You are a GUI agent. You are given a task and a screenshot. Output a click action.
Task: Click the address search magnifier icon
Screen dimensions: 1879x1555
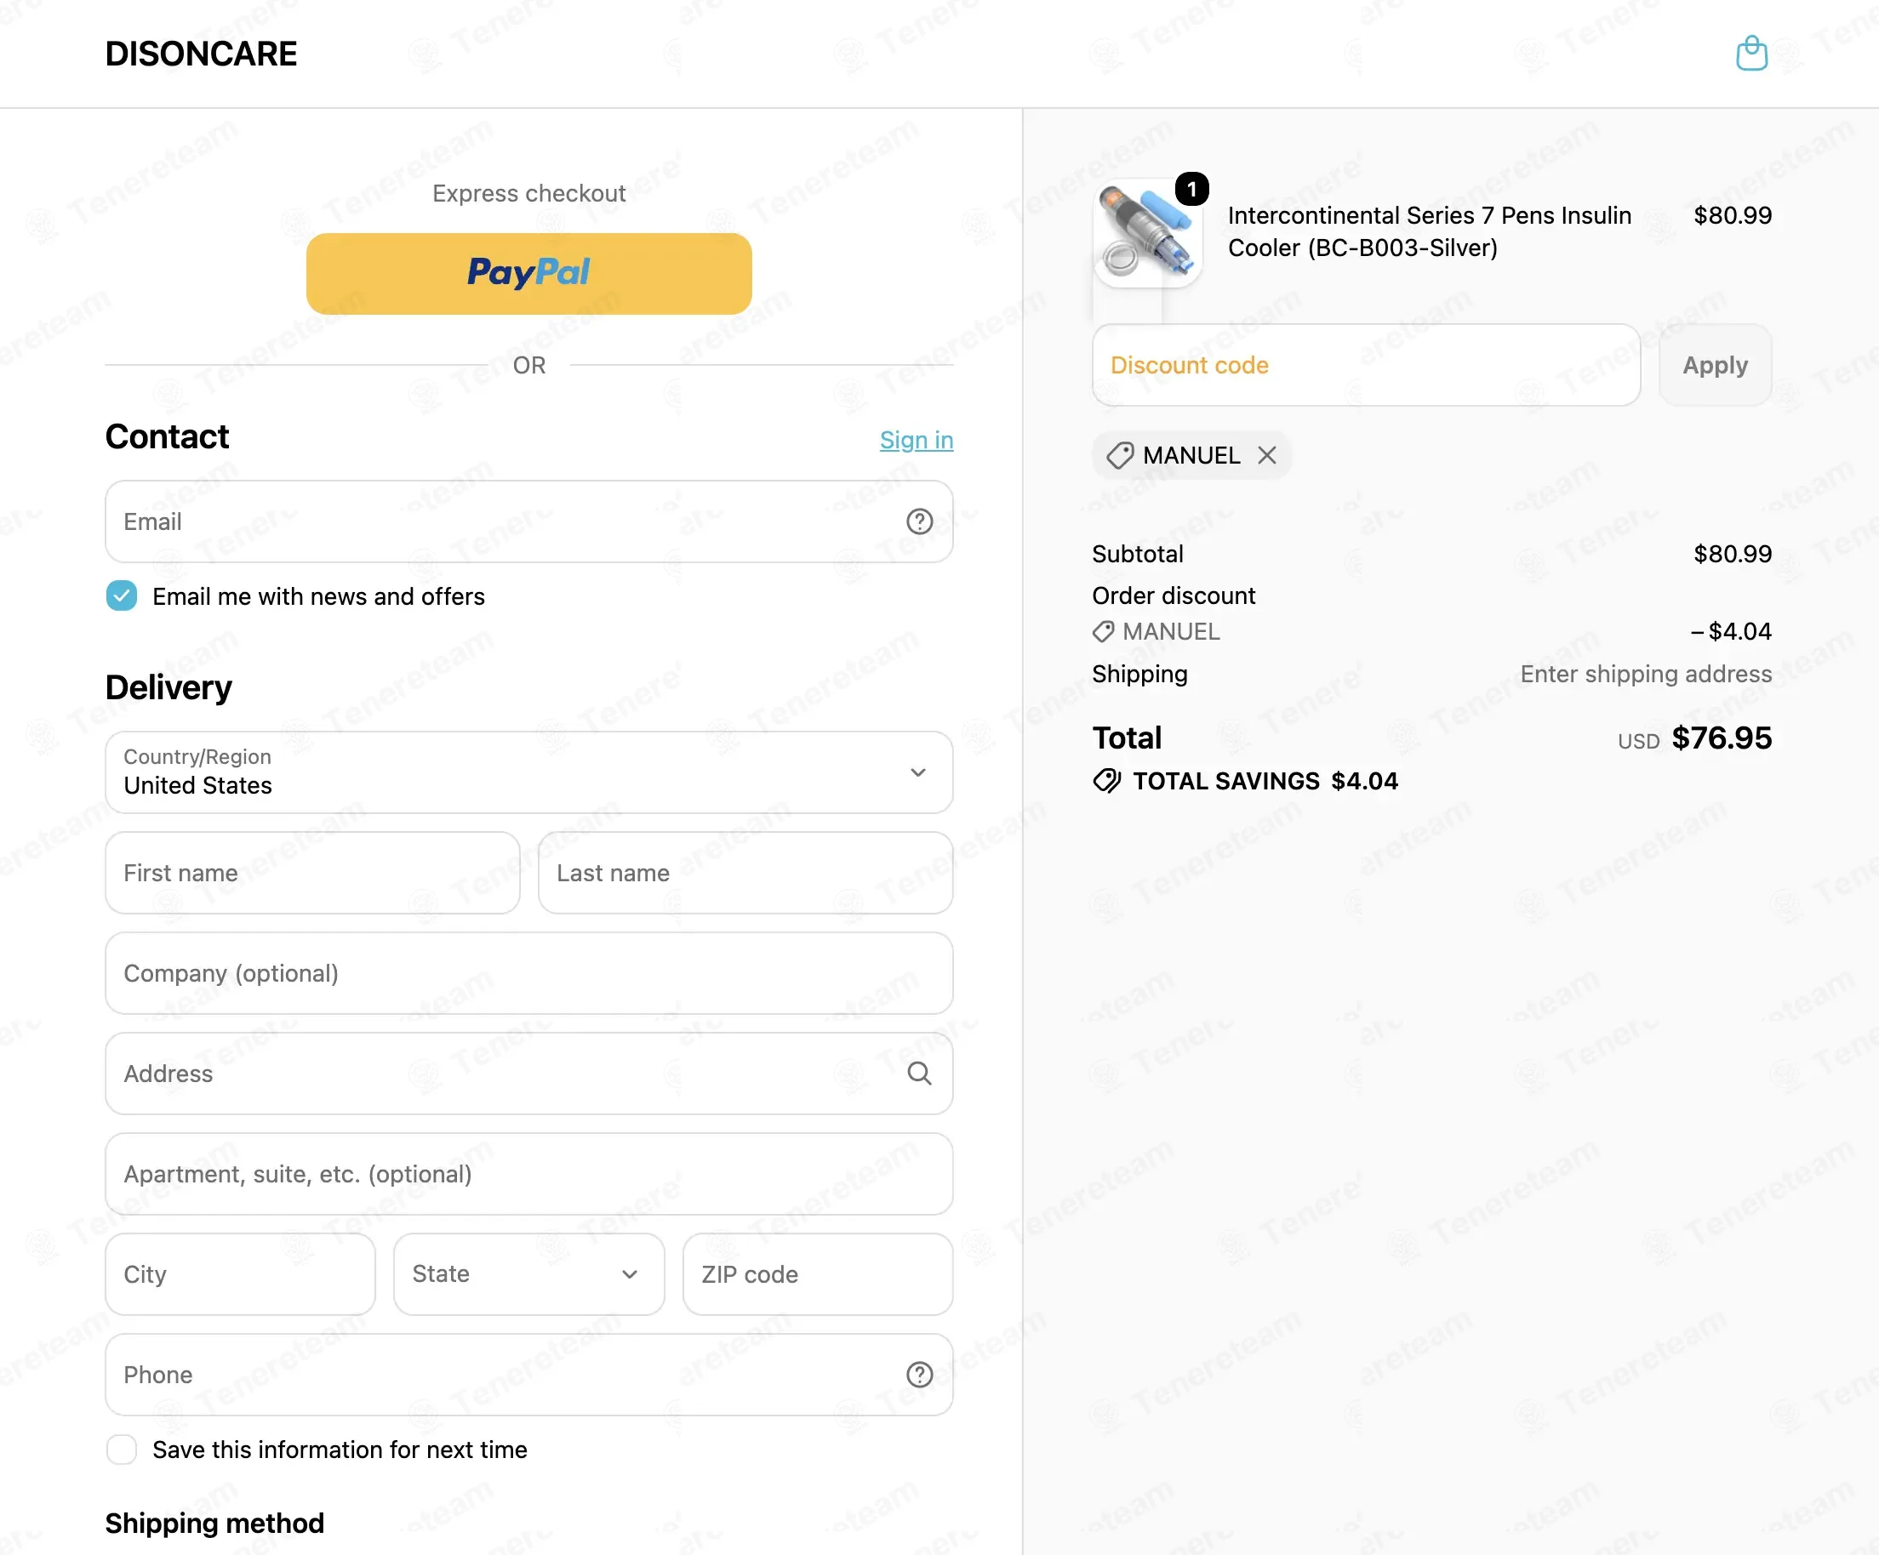point(919,1073)
